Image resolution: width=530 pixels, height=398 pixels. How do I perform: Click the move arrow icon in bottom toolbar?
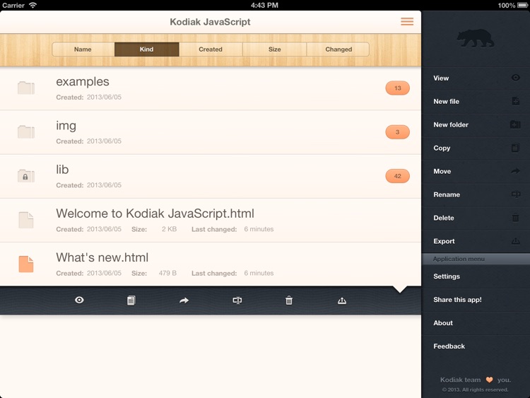(184, 300)
